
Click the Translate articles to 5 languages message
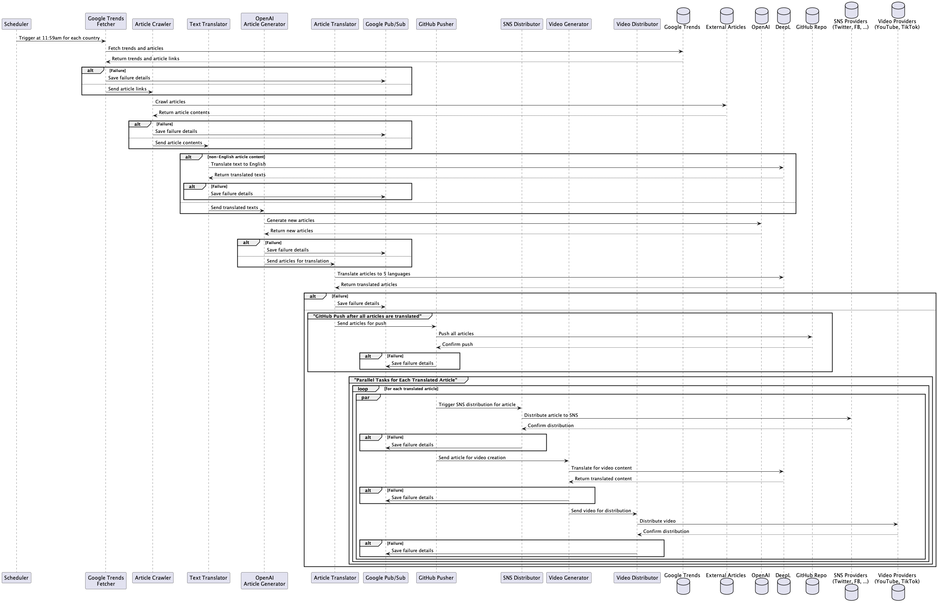coord(373,274)
